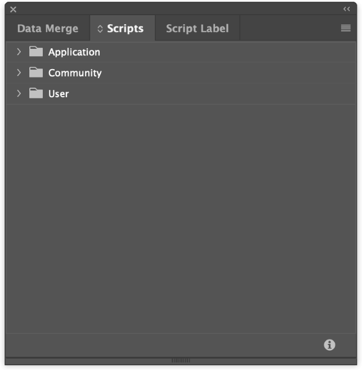Select the Application row text label

[74, 52]
